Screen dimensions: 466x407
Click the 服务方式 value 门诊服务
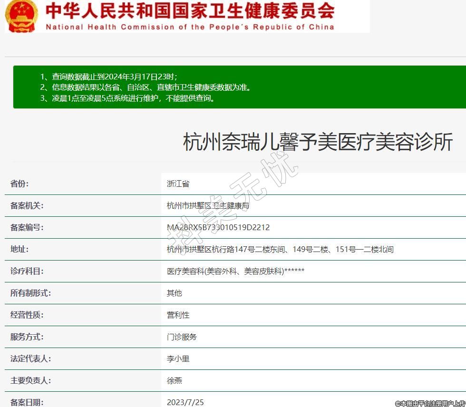tap(182, 337)
